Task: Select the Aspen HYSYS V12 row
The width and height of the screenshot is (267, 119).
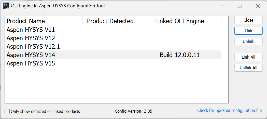Action: (31, 38)
